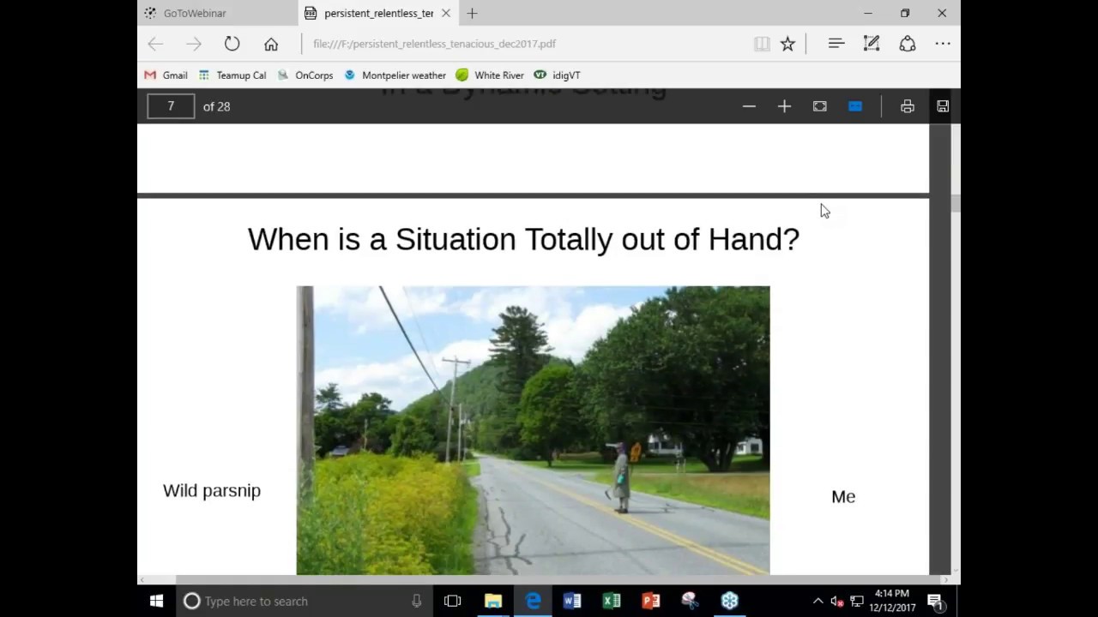Viewport: 1098px width, 617px height.
Task: Click the vertical scrollbar thumb
Action: 956,203
